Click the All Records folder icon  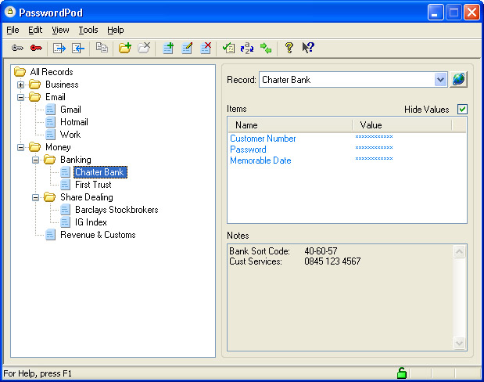click(20, 72)
